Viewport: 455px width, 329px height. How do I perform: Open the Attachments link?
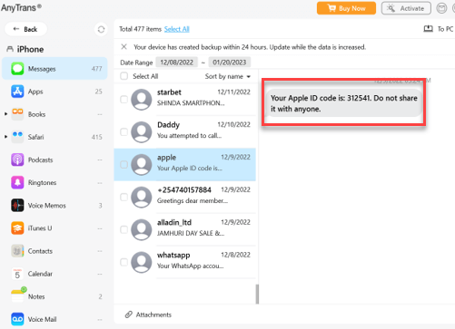pyautogui.click(x=153, y=314)
